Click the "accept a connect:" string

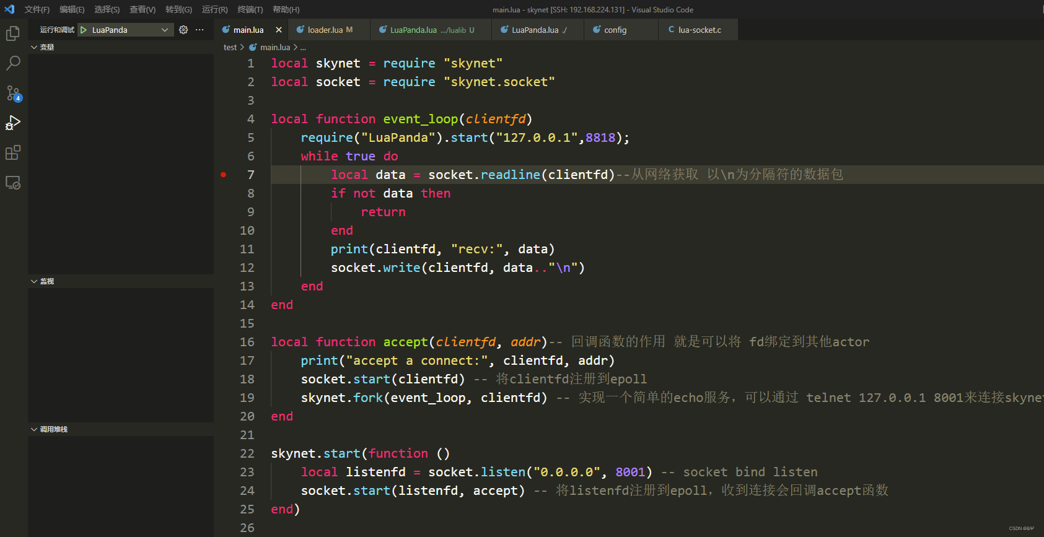[x=416, y=360]
